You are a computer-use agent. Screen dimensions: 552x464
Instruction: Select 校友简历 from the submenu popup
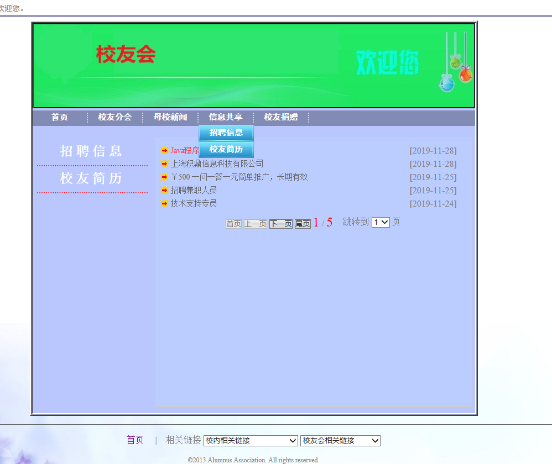pyautogui.click(x=227, y=150)
